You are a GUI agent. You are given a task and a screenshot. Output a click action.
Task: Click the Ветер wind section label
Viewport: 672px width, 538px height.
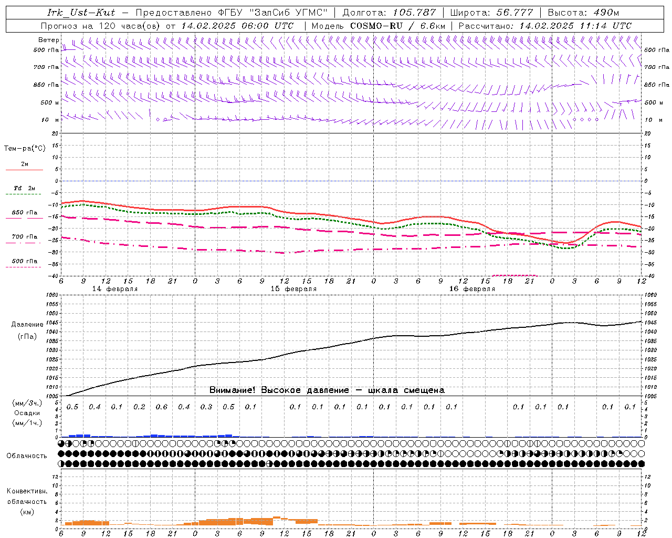click(x=48, y=40)
